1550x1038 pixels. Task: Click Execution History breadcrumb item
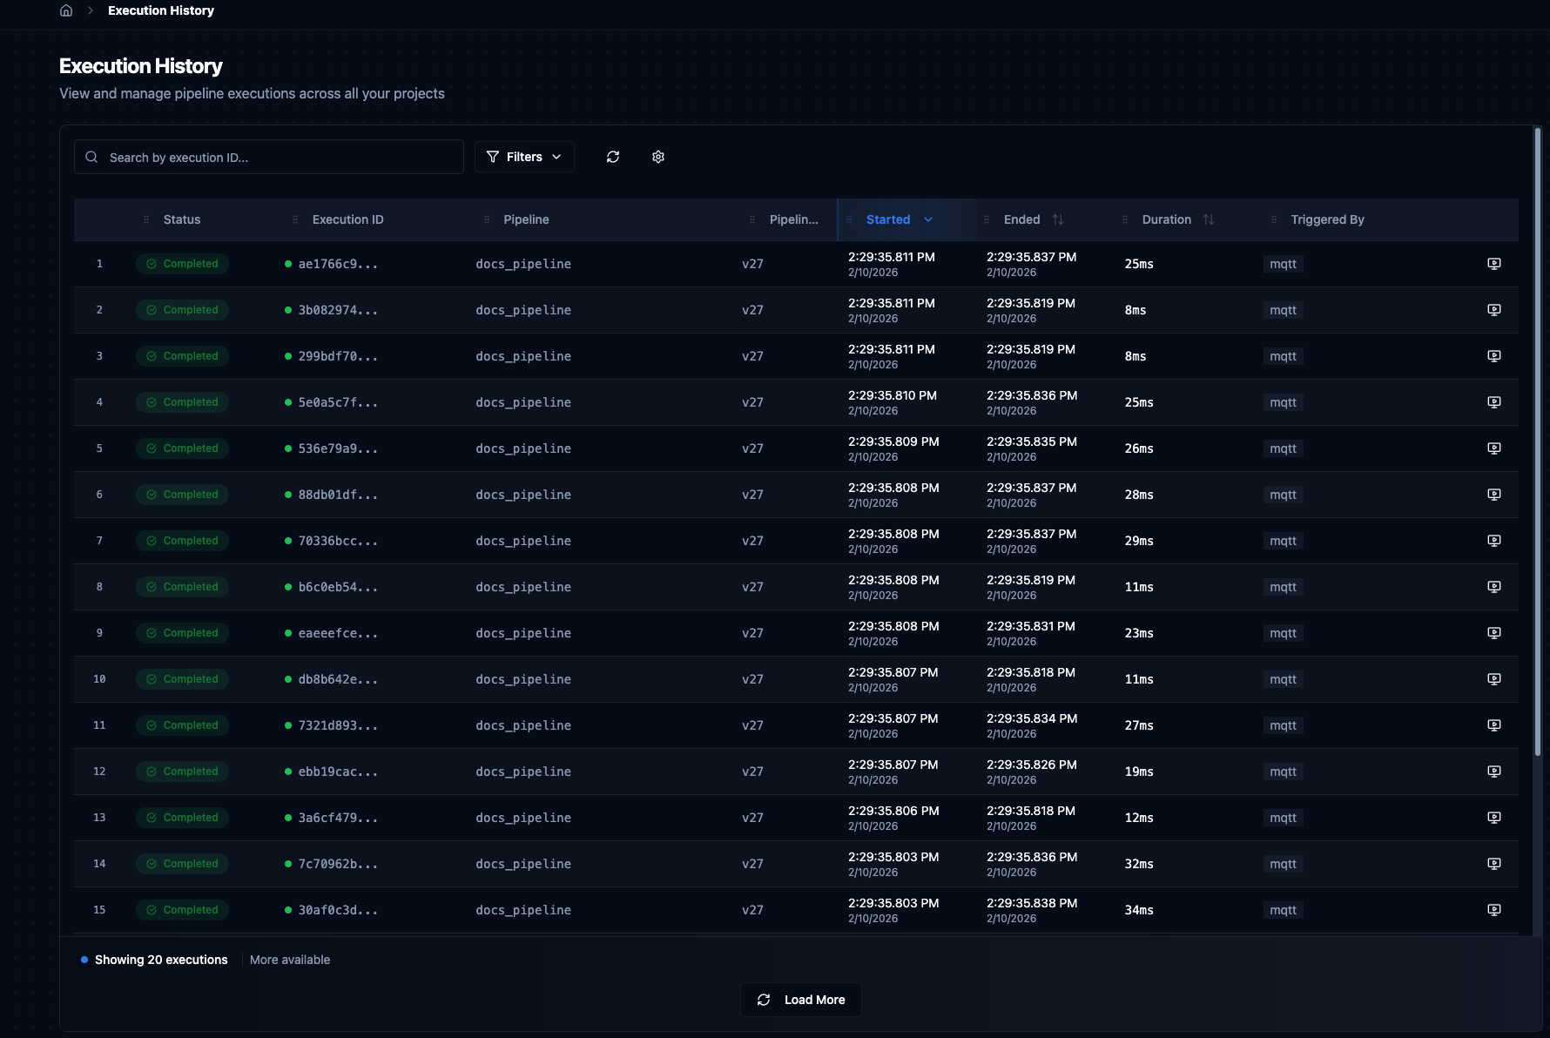coord(161,10)
